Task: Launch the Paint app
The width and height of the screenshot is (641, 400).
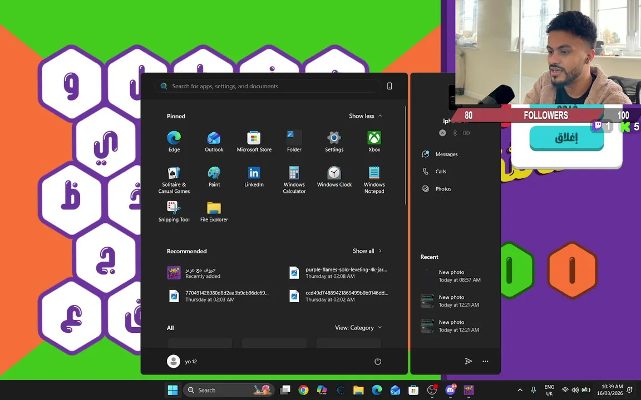Action: 214,177
